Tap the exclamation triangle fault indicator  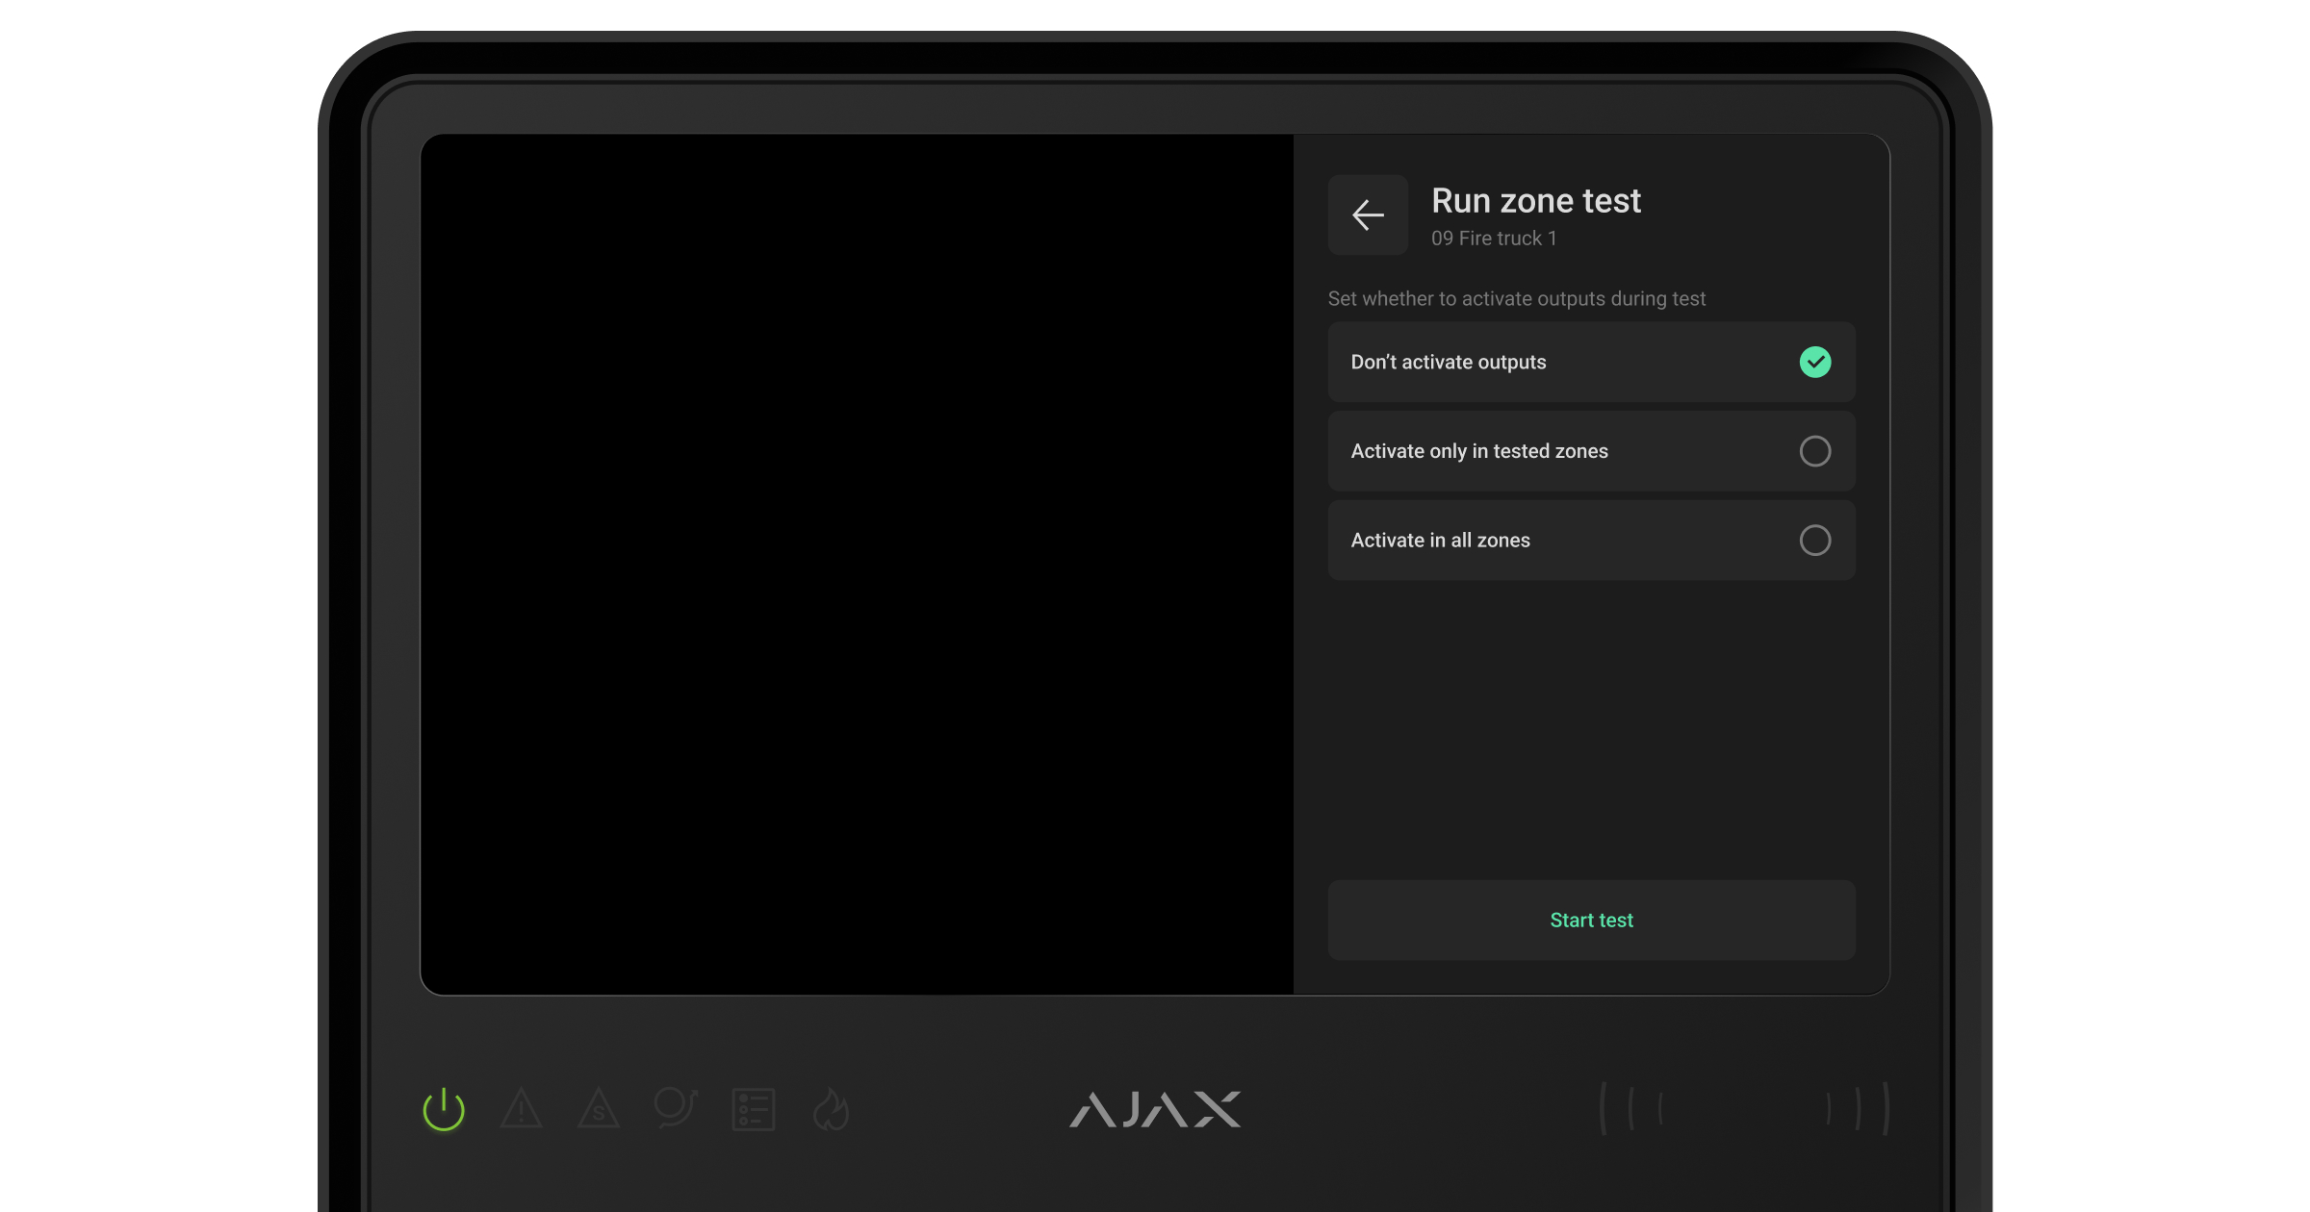click(522, 1109)
